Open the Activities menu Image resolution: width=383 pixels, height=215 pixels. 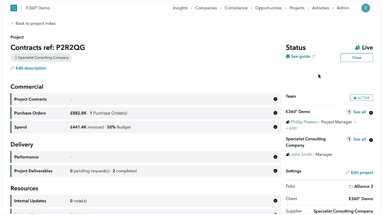(x=321, y=8)
